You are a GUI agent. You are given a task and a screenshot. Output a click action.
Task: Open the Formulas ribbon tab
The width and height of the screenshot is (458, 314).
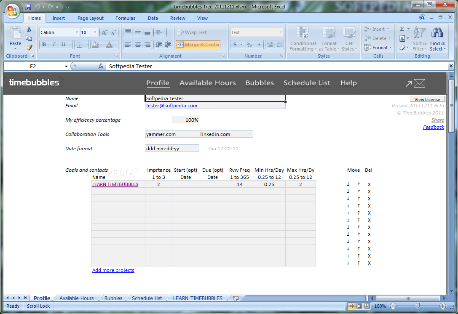coord(125,18)
